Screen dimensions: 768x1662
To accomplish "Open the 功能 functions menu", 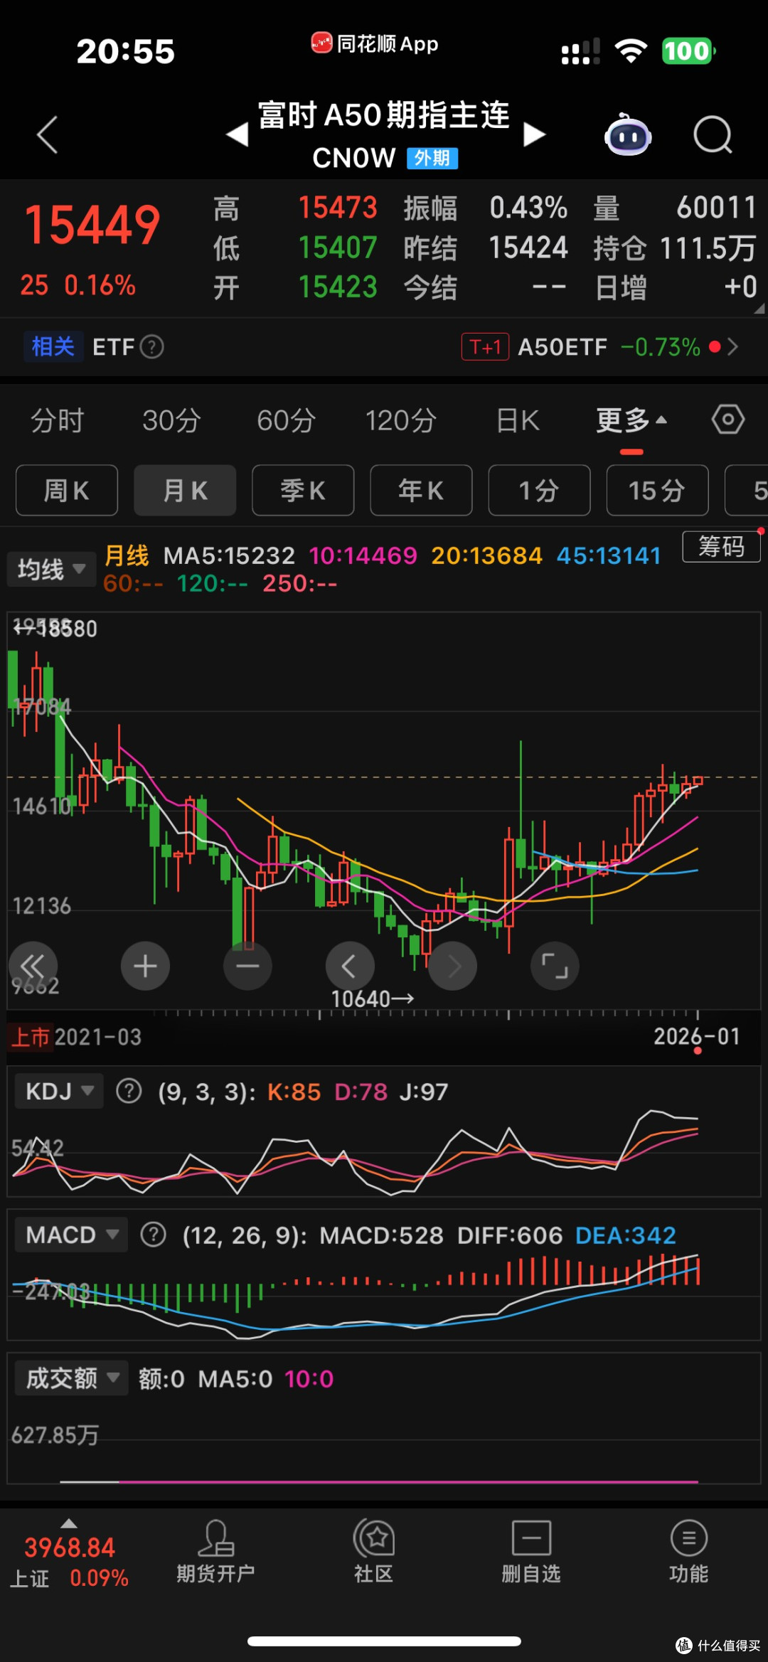I will pos(688,1552).
